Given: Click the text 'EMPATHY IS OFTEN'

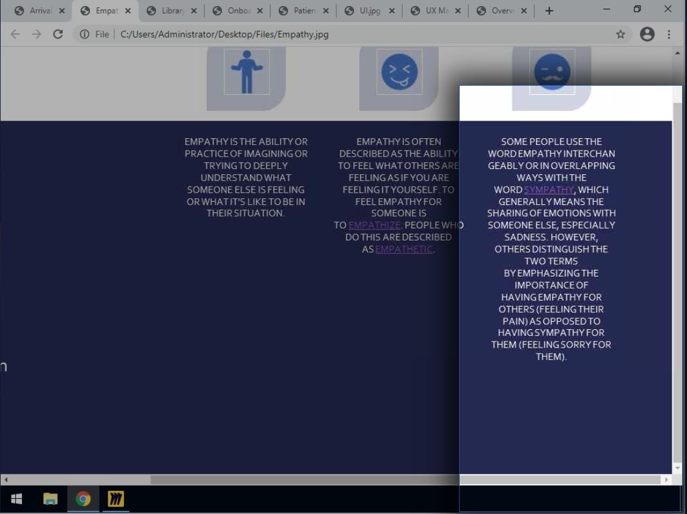Looking at the screenshot, I should pyautogui.click(x=399, y=142).
